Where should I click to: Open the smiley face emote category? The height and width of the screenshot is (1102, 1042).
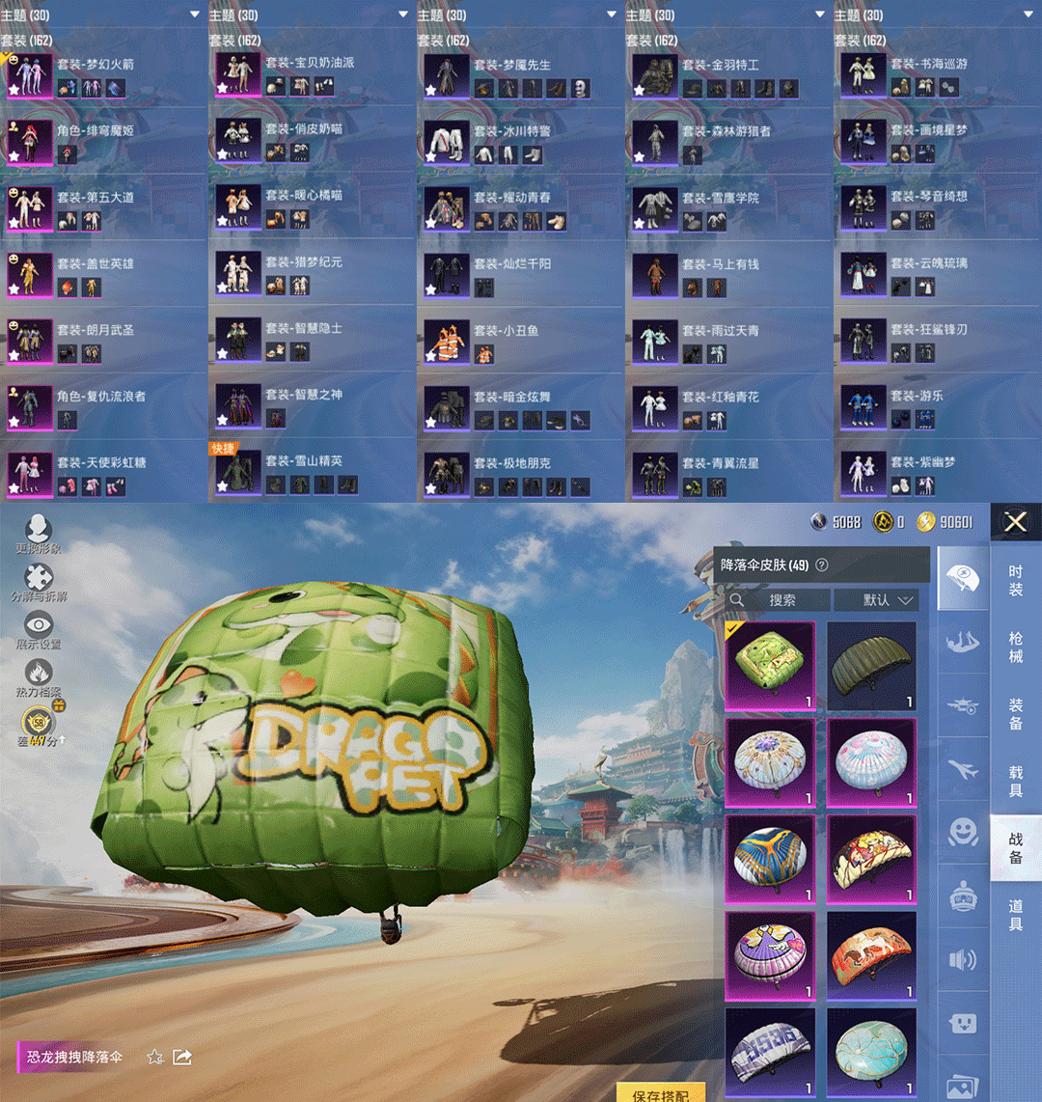[963, 832]
